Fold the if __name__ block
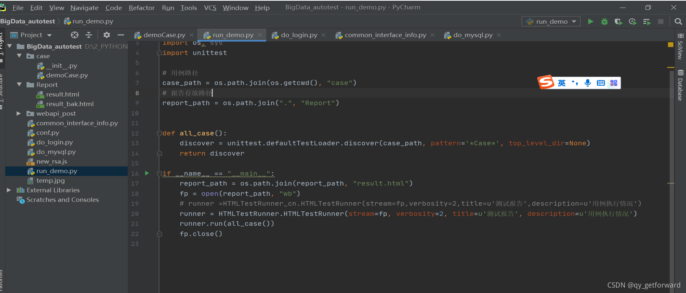686x293 pixels. click(159, 173)
